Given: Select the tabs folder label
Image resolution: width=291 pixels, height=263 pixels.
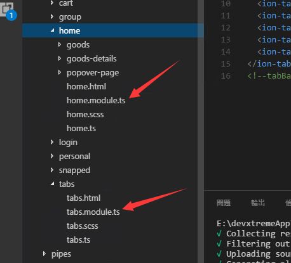Looking at the screenshot, I should [67, 184].
